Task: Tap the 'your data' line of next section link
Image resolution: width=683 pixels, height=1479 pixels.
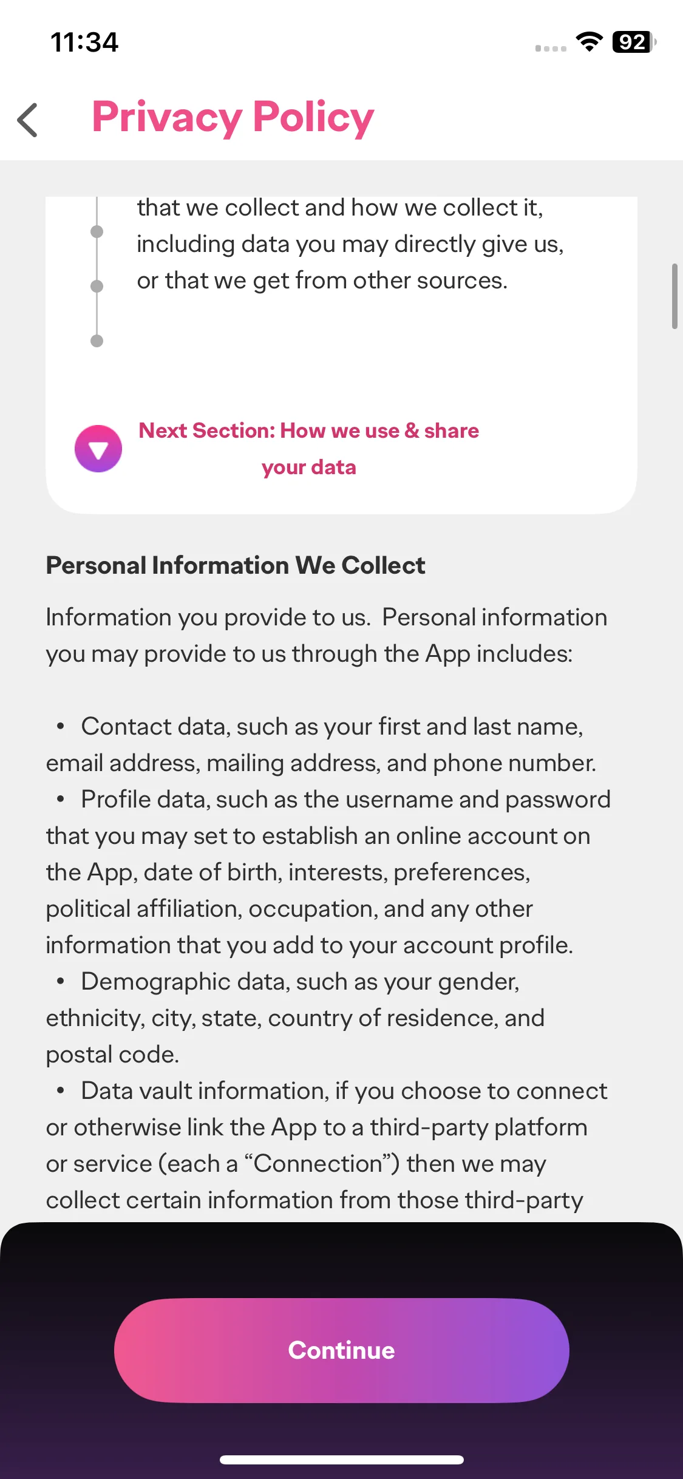Action: pos(308,467)
